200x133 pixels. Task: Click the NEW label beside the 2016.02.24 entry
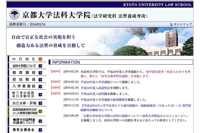point(56,71)
